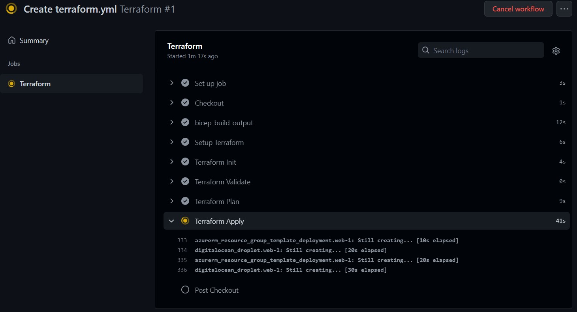Click the Terraform Validate success checkmark
577x312 pixels.
click(185, 182)
